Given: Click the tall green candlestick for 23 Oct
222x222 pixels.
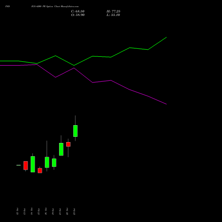Looking at the screenshot, I should point(75,131).
